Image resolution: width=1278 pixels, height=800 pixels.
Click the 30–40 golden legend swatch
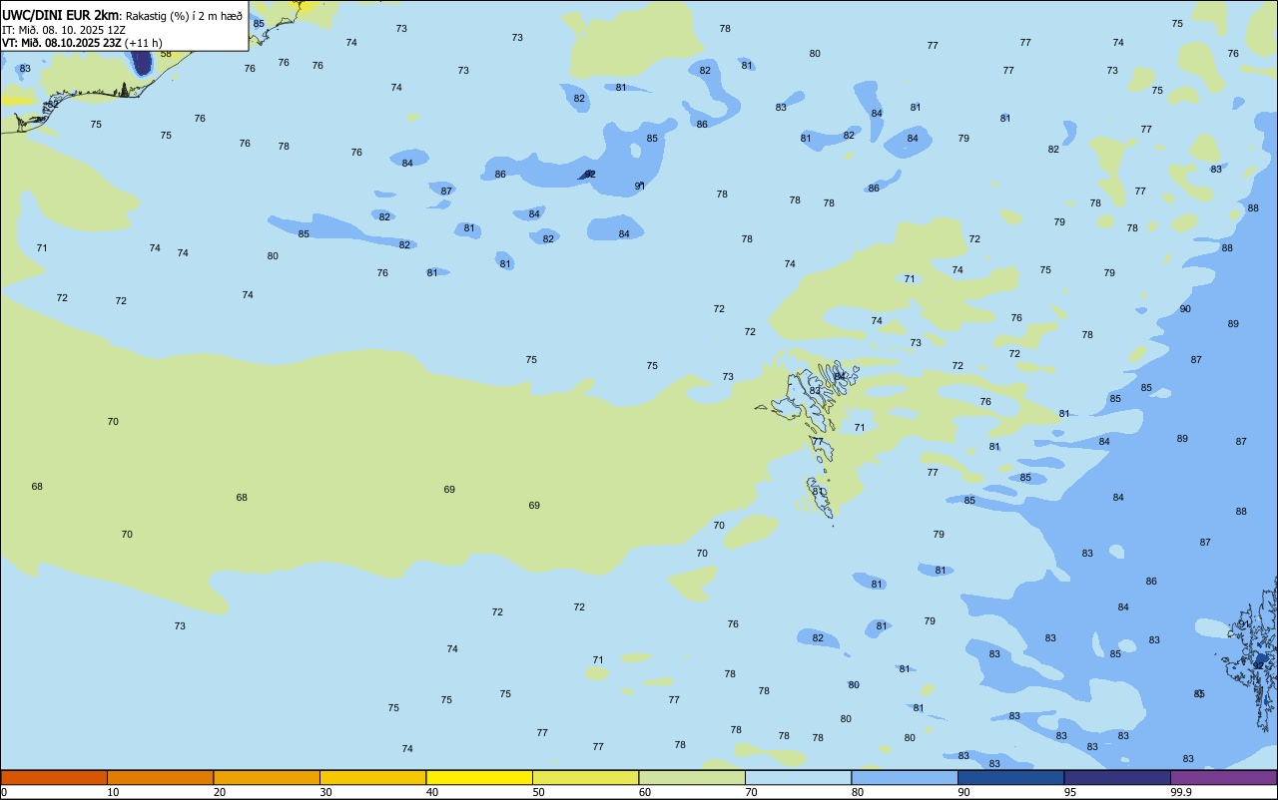[372, 777]
